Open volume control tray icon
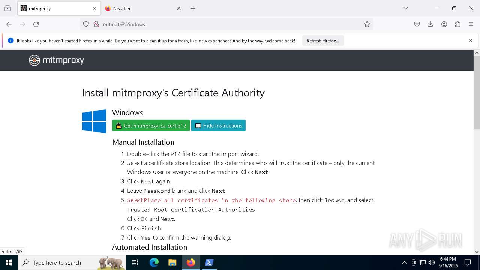This screenshot has height=270, width=480. coord(432,262)
